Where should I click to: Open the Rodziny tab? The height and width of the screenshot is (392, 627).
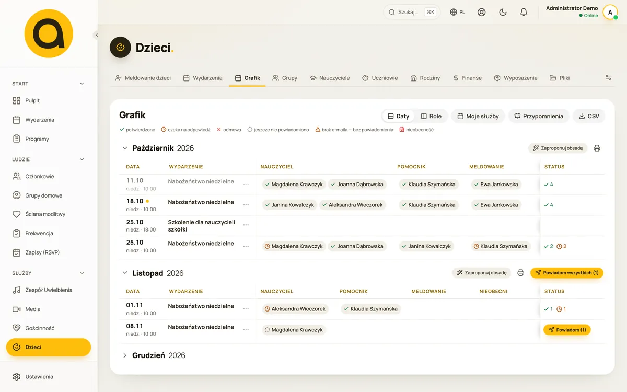pyautogui.click(x=425, y=78)
